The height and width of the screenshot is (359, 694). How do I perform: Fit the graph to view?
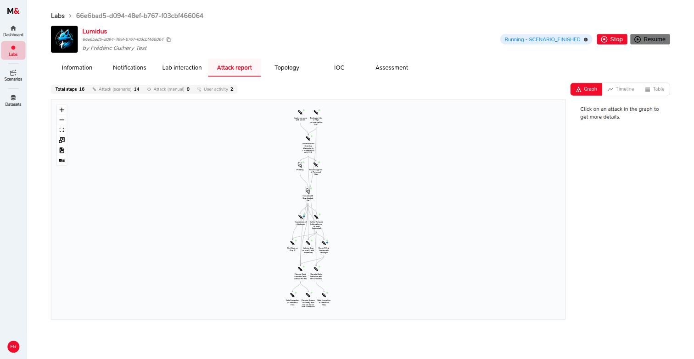pyautogui.click(x=62, y=130)
